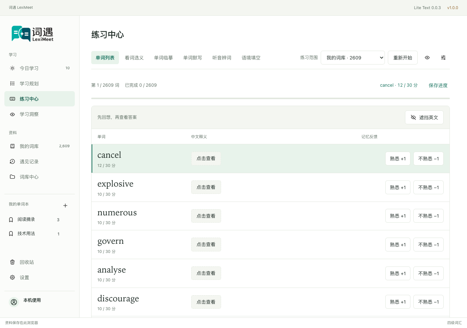Click the "cancel · 12 / 30 分" status text

pyautogui.click(x=399, y=85)
